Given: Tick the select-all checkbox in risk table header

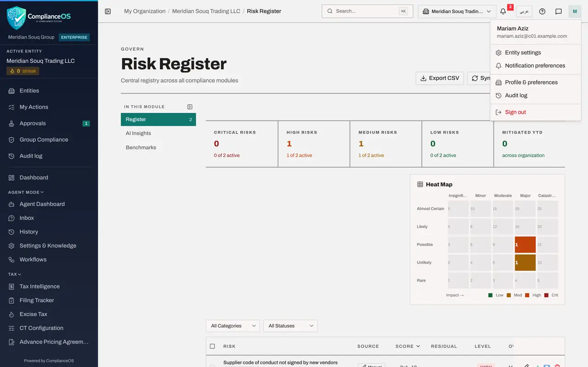Looking at the screenshot, I should (212, 346).
